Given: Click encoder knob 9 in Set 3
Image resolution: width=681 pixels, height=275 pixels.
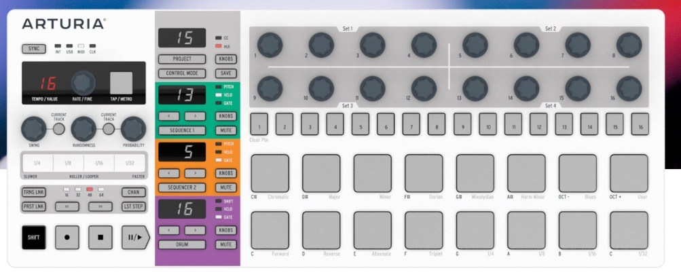Looking at the screenshot, I should click(270, 88).
